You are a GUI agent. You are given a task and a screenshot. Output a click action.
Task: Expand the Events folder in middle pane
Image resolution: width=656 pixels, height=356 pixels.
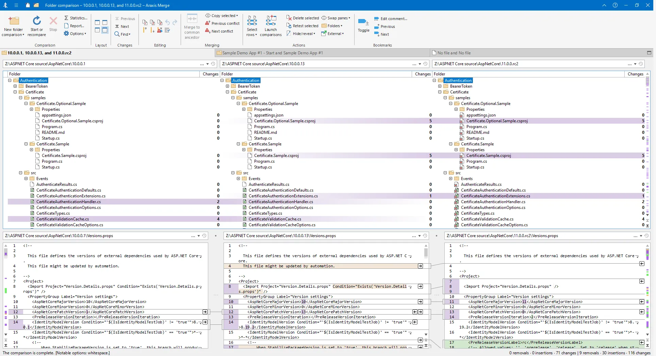point(239,179)
